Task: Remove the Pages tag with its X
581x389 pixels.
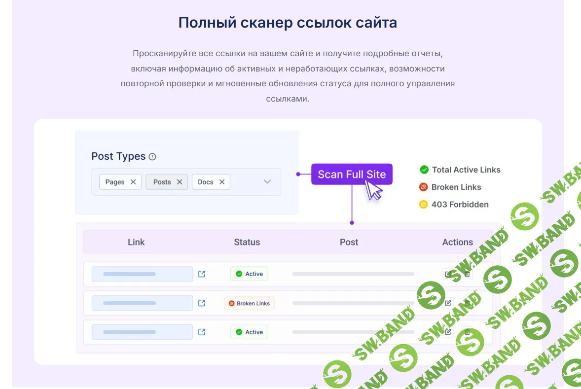Action: 133,182
